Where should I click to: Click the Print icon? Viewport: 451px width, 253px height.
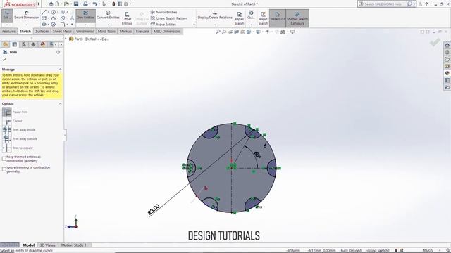[85, 4]
